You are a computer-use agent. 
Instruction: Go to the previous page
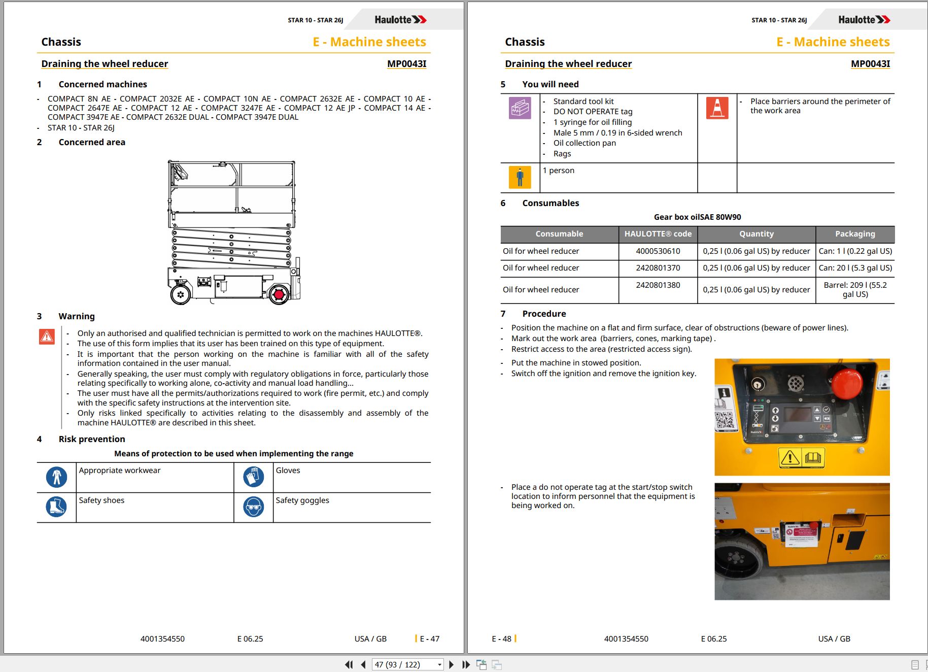[x=363, y=664]
